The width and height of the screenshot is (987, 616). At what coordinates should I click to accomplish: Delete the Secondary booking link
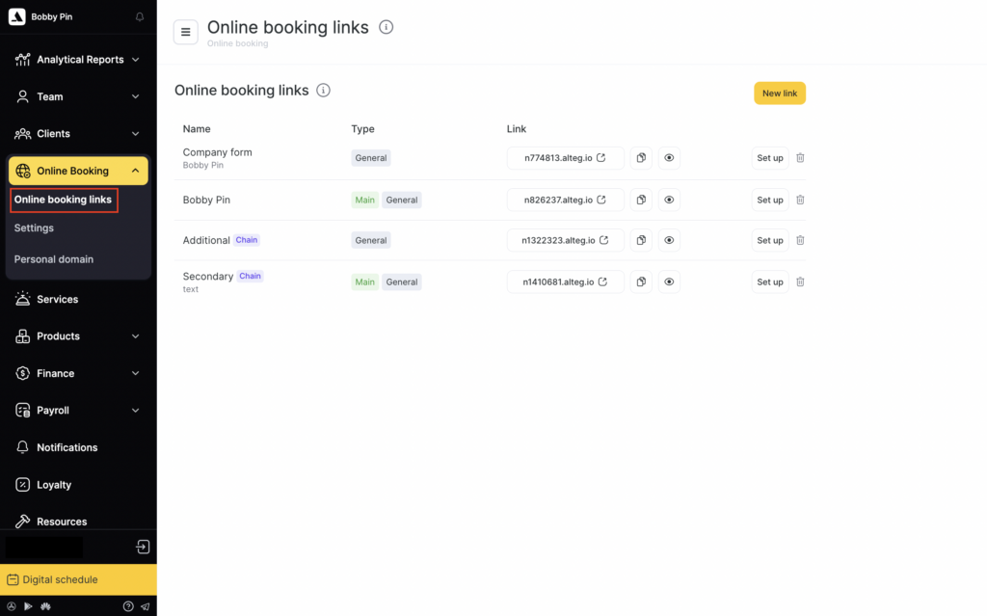click(x=800, y=281)
